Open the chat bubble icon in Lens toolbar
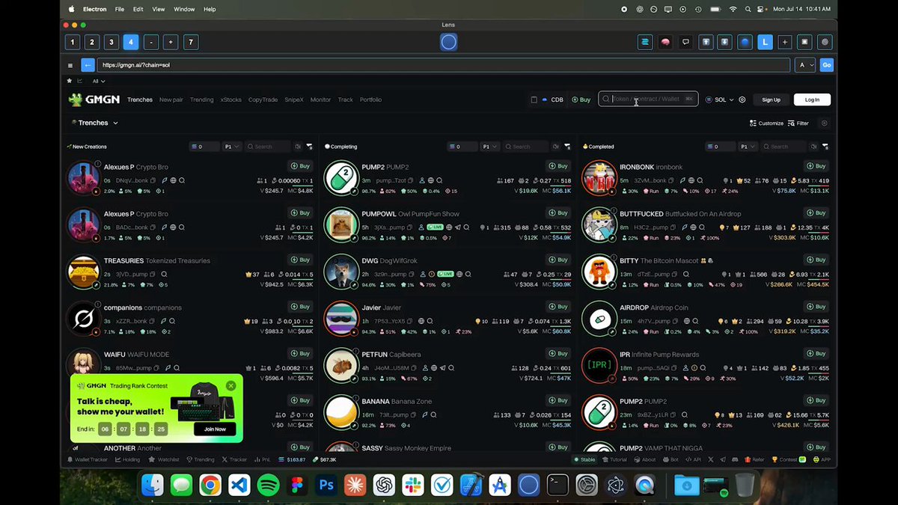This screenshot has width=898, height=505. (685, 43)
